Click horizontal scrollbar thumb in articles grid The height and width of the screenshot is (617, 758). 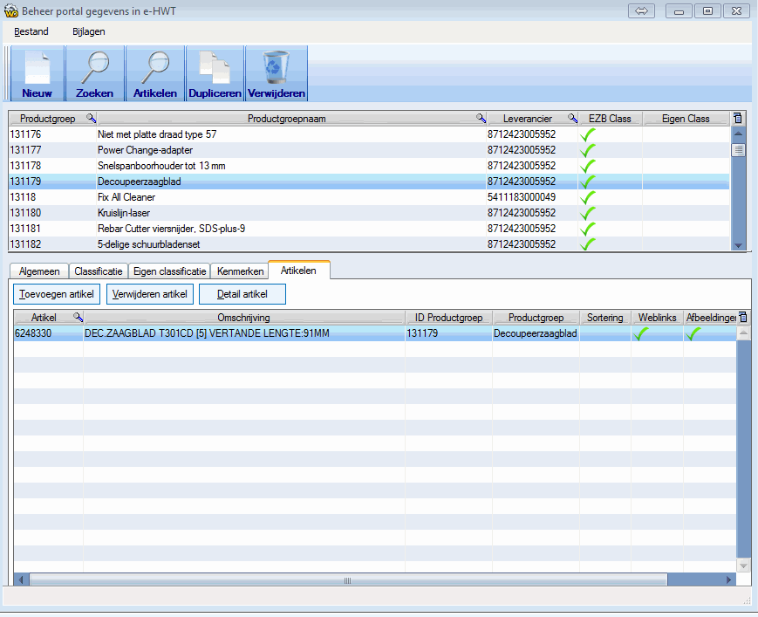pos(347,580)
